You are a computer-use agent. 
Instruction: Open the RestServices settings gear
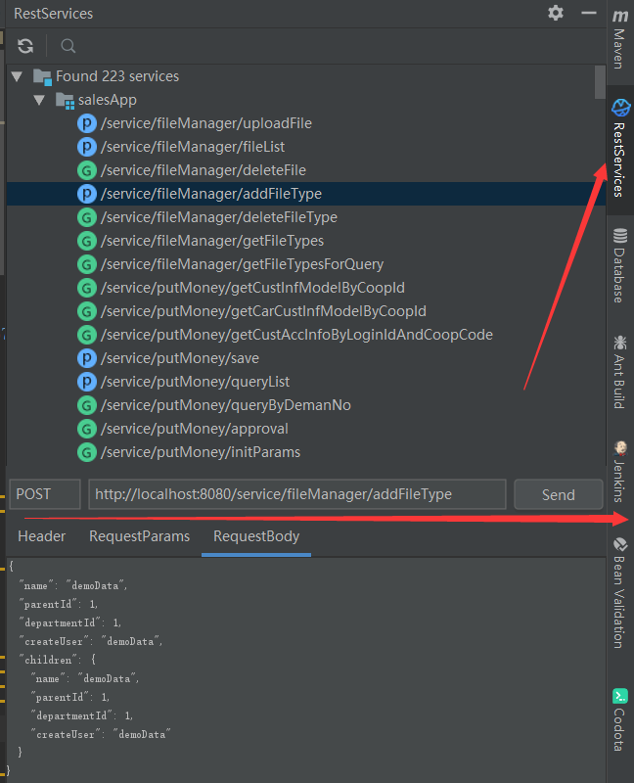coord(556,13)
